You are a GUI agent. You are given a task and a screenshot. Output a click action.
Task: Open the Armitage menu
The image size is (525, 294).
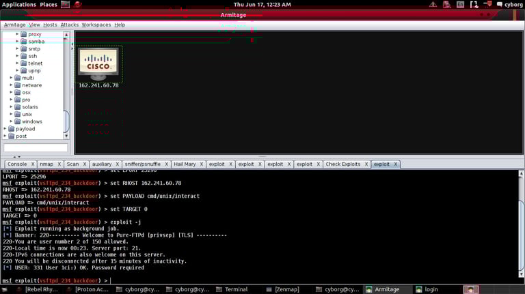click(x=15, y=25)
